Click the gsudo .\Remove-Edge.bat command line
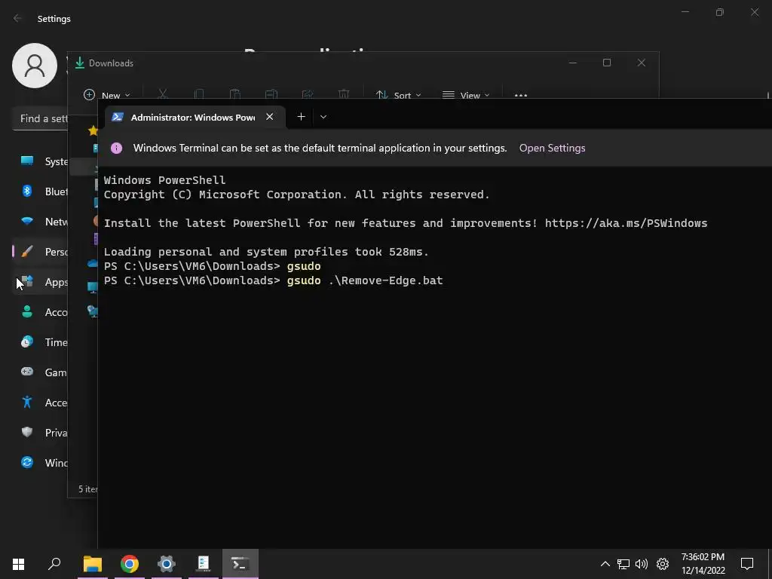The width and height of the screenshot is (772, 579). [x=365, y=280]
